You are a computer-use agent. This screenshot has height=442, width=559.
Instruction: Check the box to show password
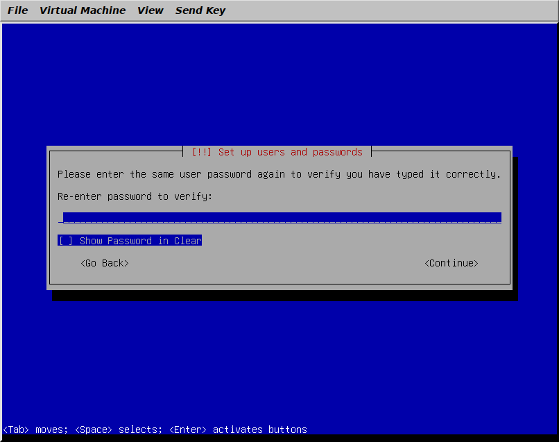64,240
